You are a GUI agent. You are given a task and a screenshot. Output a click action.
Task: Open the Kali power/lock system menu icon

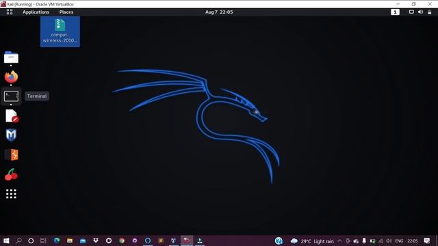429,12
